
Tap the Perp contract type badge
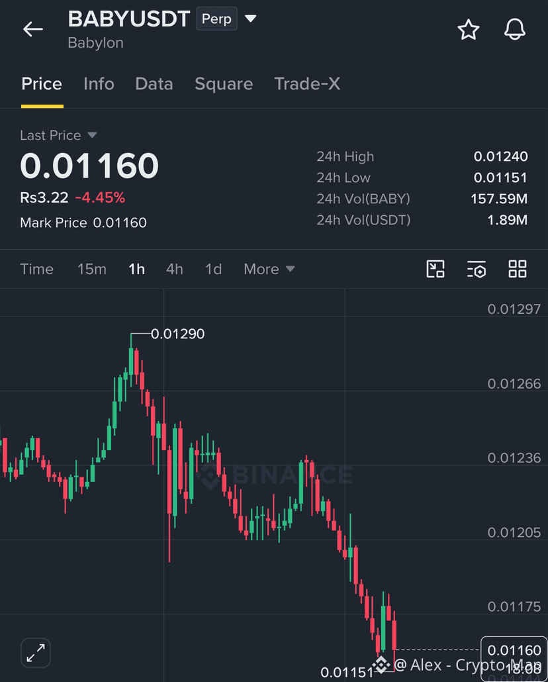pos(216,19)
